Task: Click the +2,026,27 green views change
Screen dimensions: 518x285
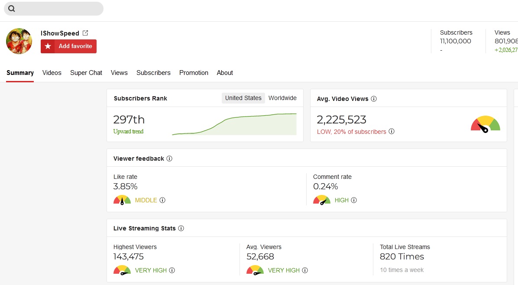Action: [x=506, y=50]
